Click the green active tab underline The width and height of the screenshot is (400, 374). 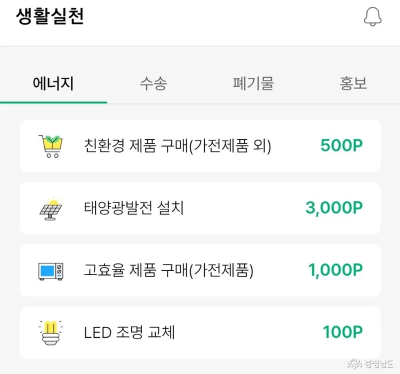(53, 102)
